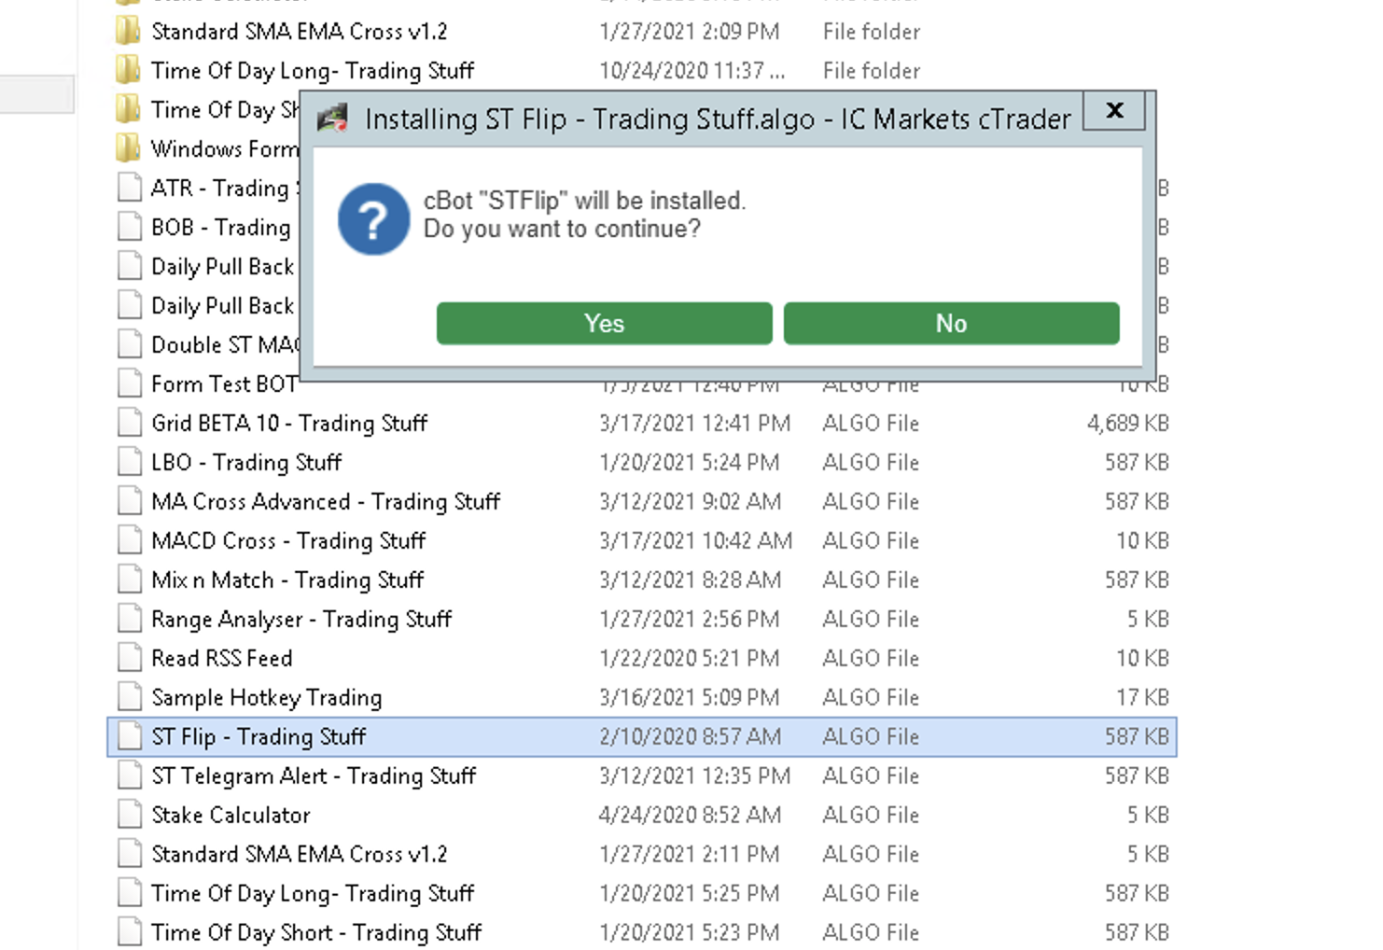Click folder icon beside Windows Form folder
The height and width of the screenshot is (950, 1383).
(x=129, y=148)
